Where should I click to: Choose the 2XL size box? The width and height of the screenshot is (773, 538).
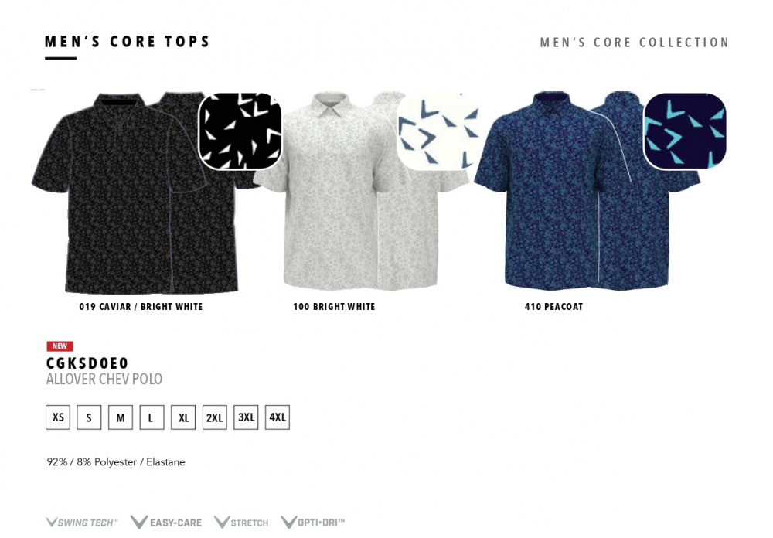click(214, 417)
